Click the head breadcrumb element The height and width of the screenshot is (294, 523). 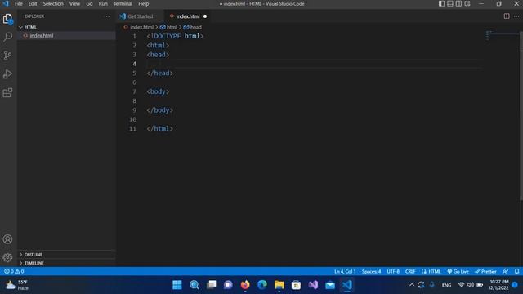click(193, 27)
